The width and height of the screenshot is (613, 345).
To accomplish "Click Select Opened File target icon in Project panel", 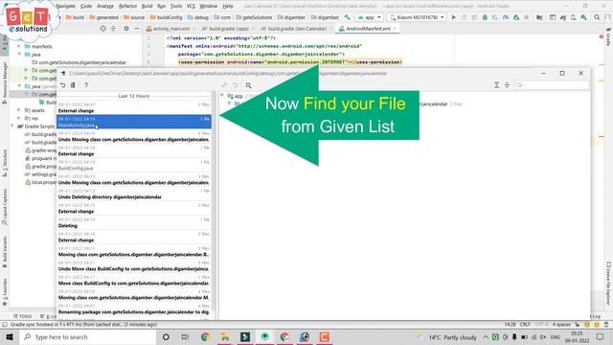I will (x=102, y=29).
